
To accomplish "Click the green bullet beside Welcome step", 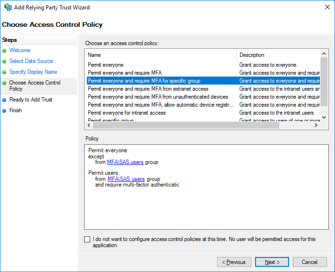I will [x=4, y=51].
